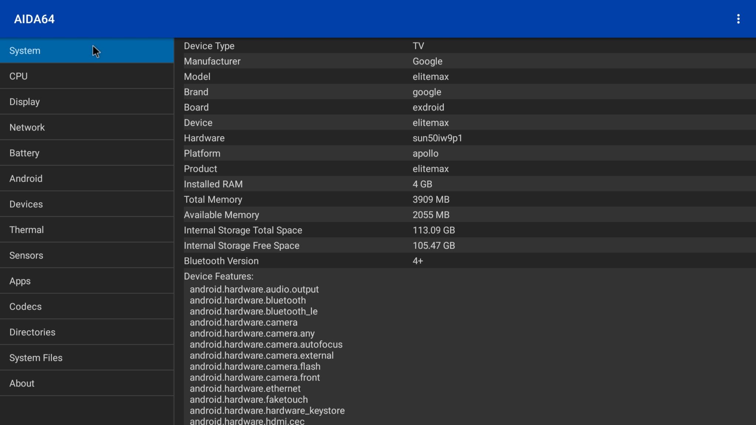The width and height of the screenshot is (756, 425).
Task: Click the AIDA64 app title
Action: [x=34, y=19]
